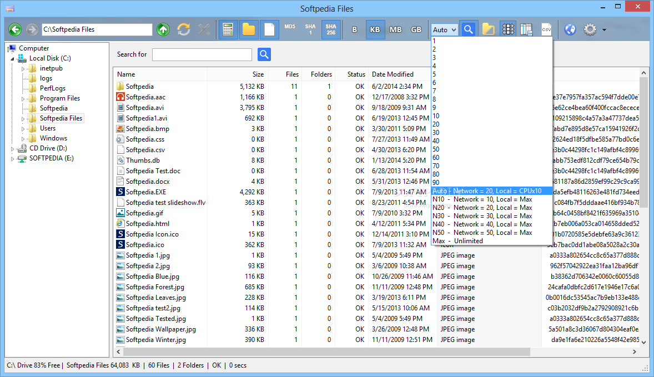Screen dimensions: 654x377
Task: Toggle the calculator size calculation button
Action: tap(228, 29)
